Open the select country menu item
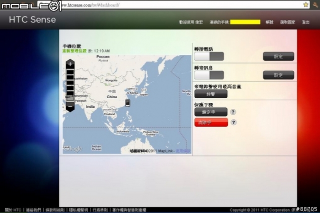The image size is (320, 213). pos(287,22)
